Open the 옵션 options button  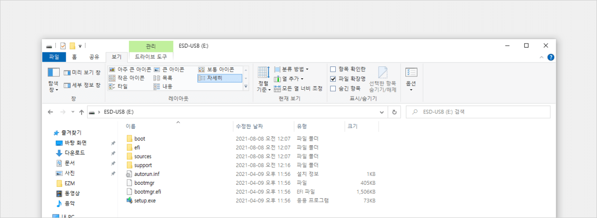click(411, 79)
